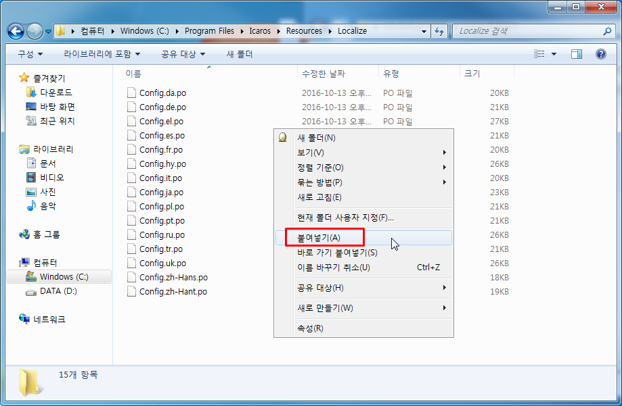Open 라이브러리에 포함 dropdown

click(x=102, y=54)
